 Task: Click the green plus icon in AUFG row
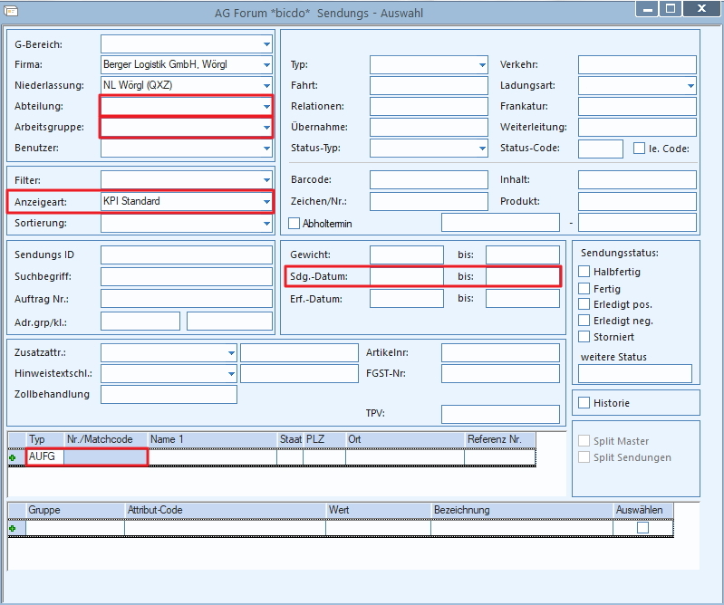coord(13,457)
